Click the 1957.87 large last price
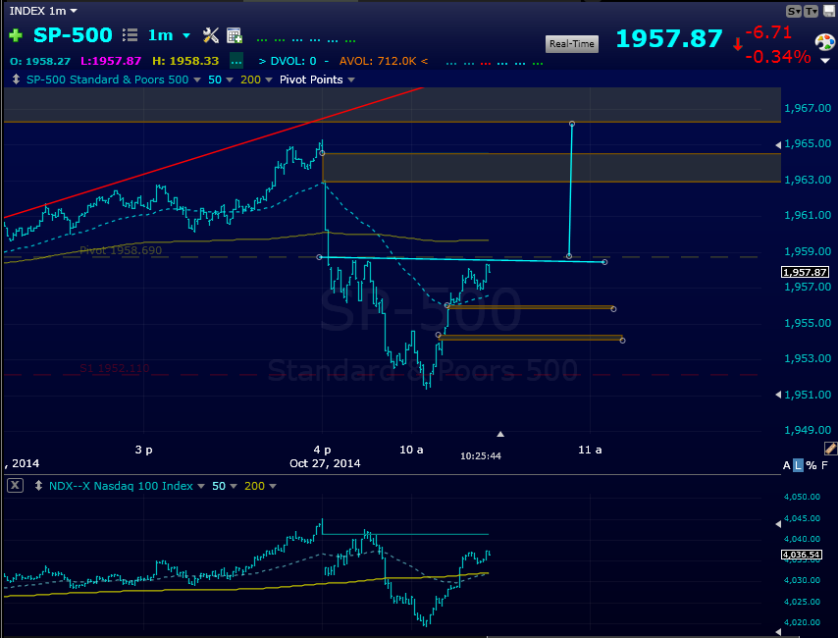The width and height of the screenshot is (838, 638). tap(669, 39)
